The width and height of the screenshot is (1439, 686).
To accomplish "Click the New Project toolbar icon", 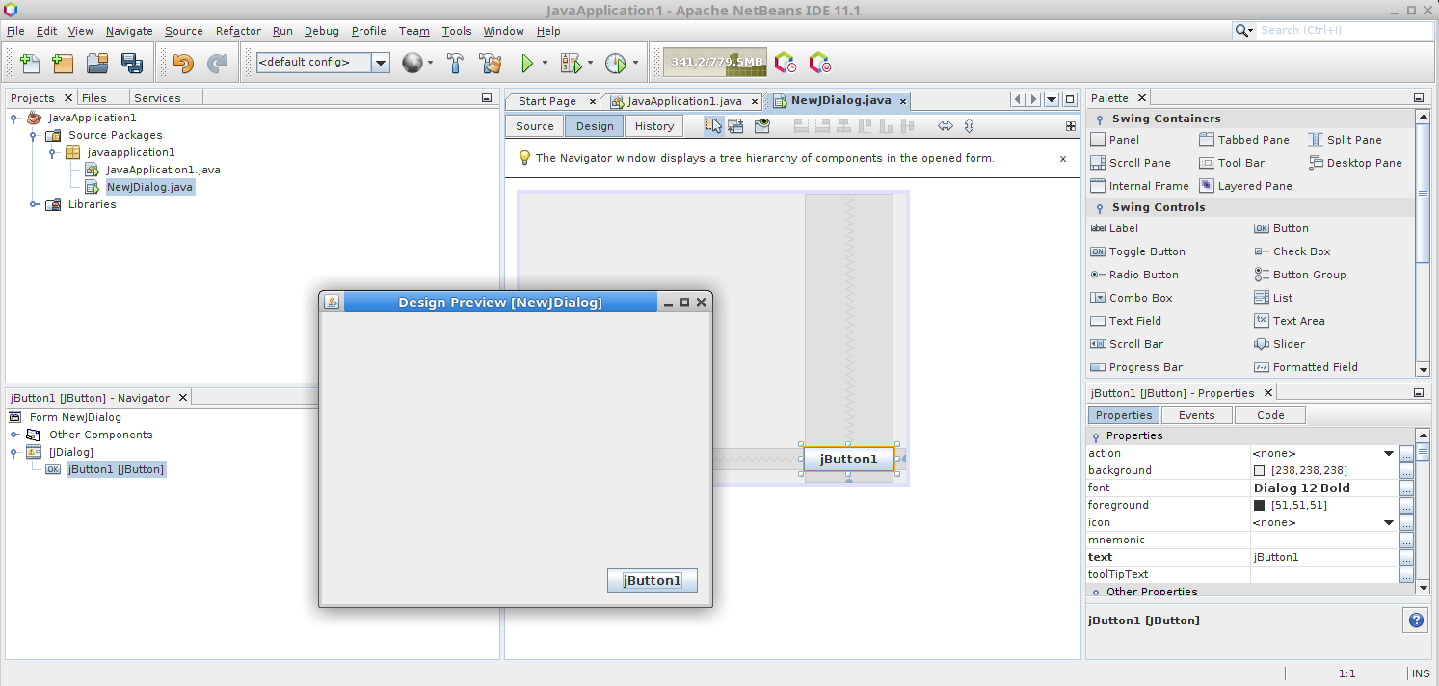I will pos(63,64).
